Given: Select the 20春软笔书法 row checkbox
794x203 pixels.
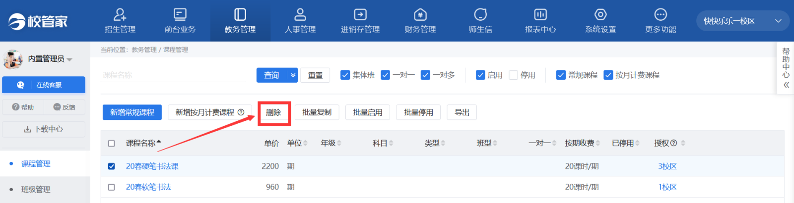Looking at the screenshot, I should pyautogui.click(x=112, y=187).
